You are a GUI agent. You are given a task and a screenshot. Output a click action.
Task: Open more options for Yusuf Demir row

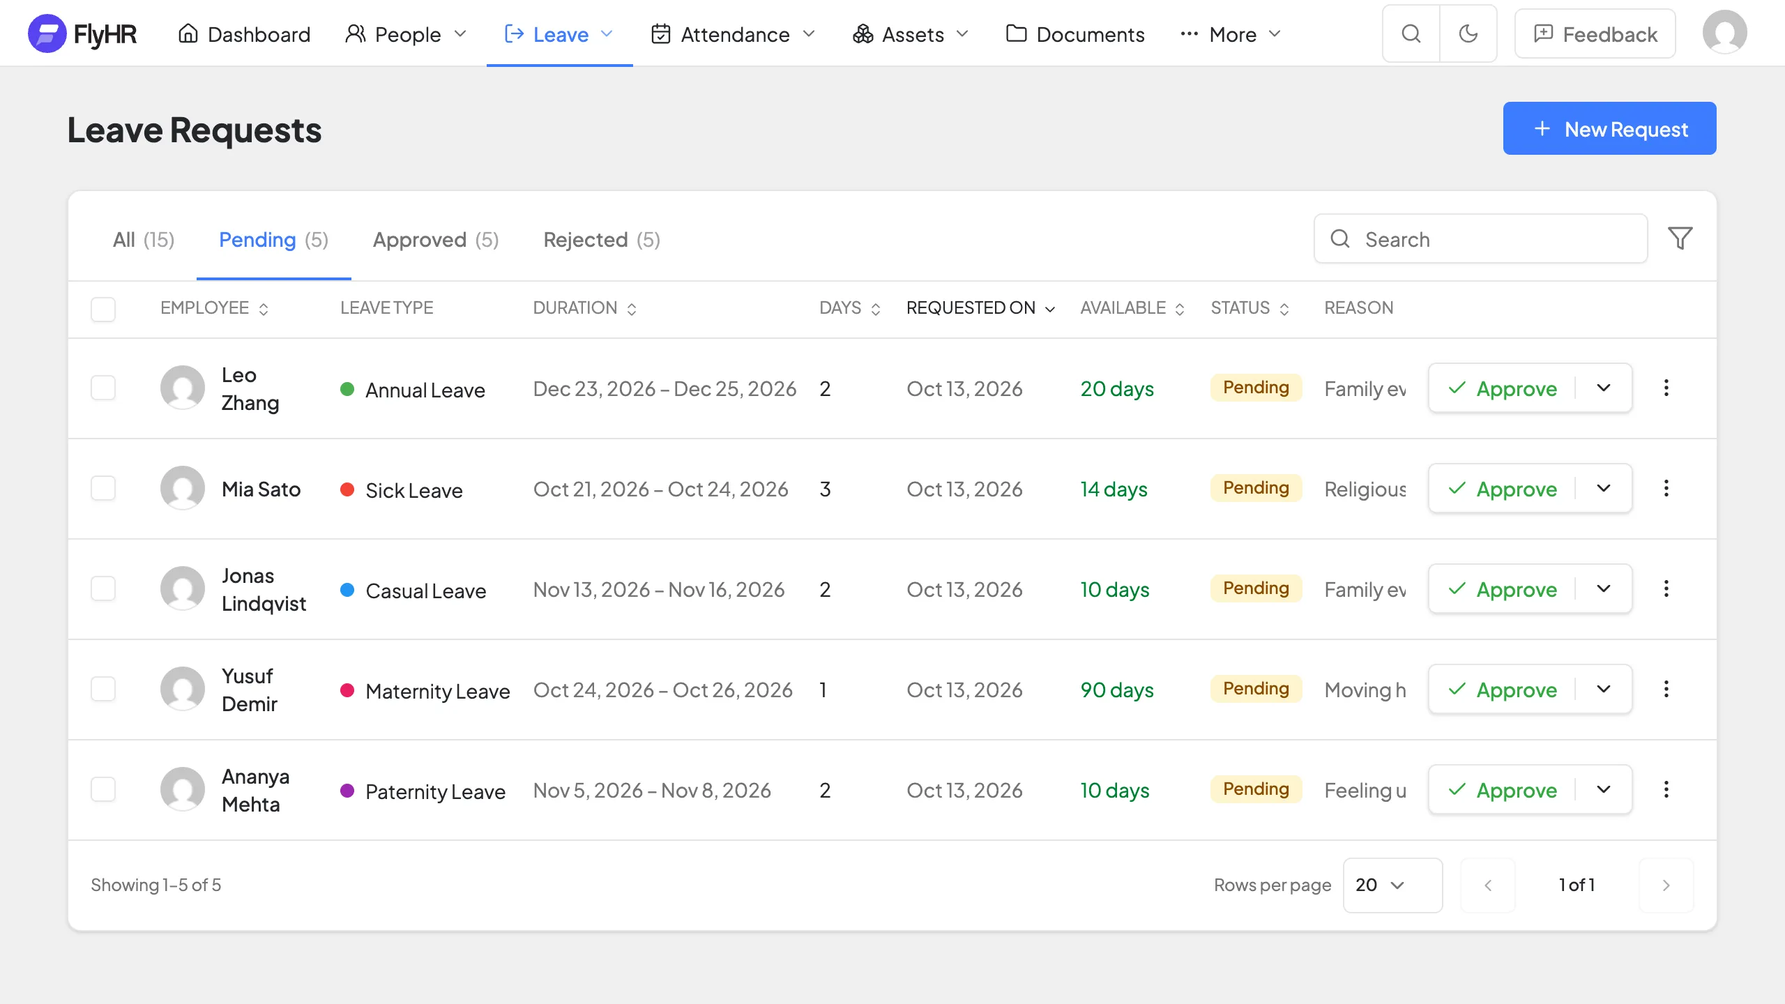(x=1666, y=689)
